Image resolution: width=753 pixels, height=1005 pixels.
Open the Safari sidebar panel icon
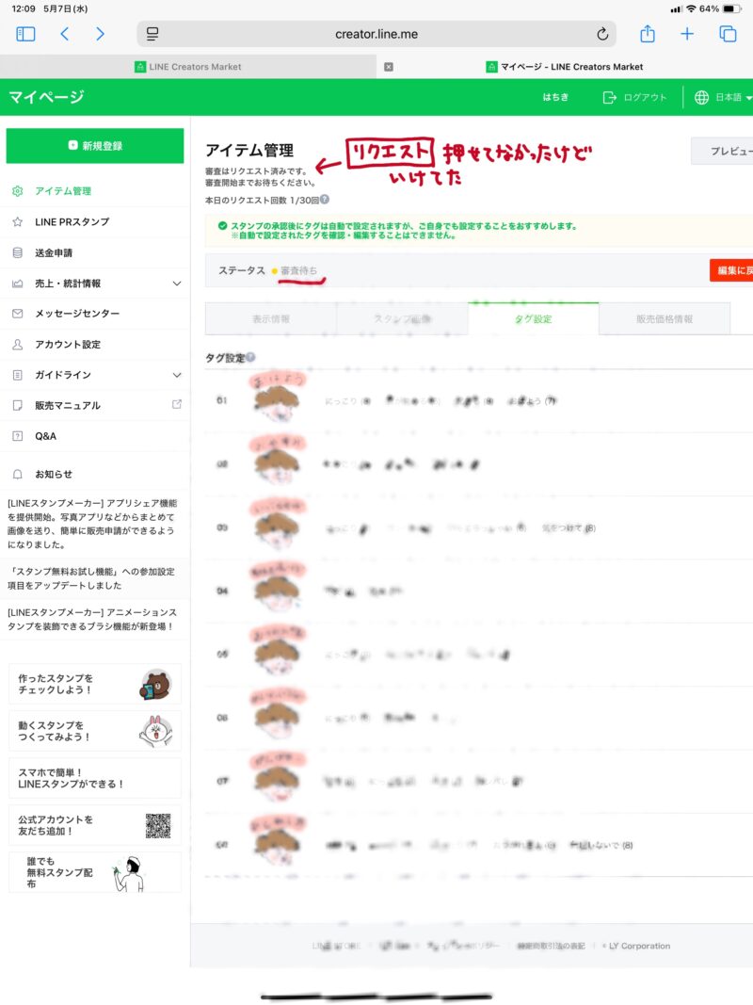25,34
